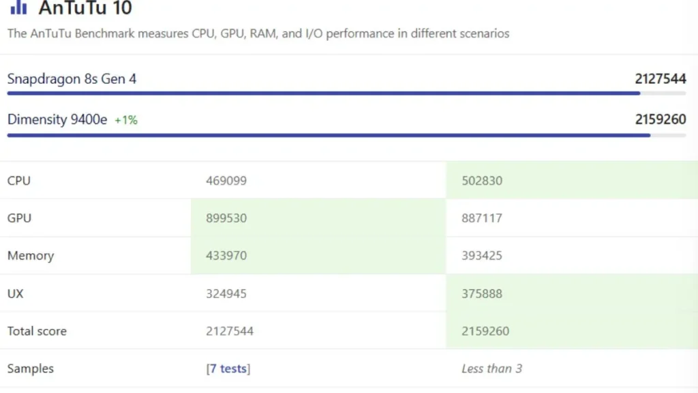Click the Samples row label
The width and height of the screenshot is (698, 393).
pyautogui.click(x=30, y=368)
